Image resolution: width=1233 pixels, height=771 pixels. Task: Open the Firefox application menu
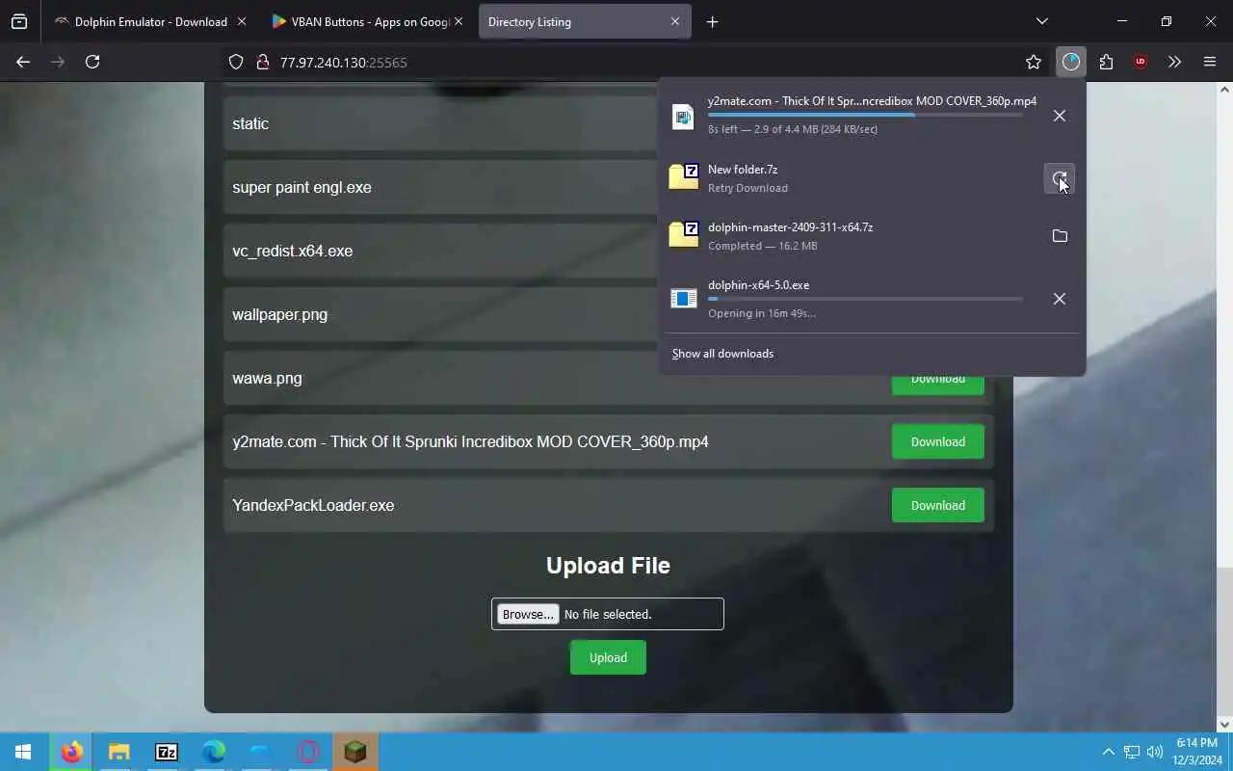click(1210, 62)
